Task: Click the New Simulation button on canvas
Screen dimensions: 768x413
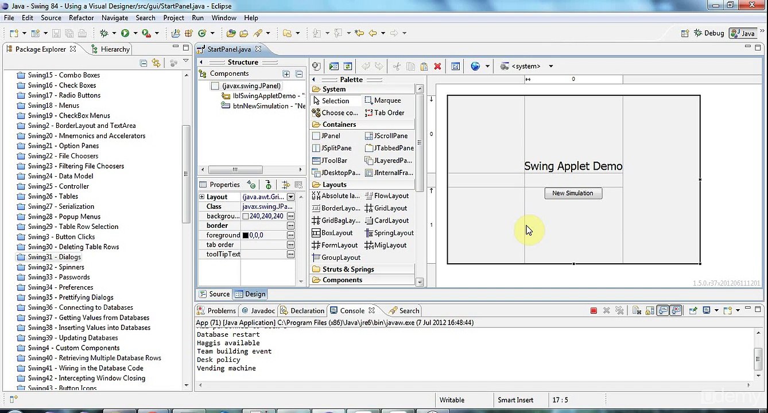Action: pos(573,193)
